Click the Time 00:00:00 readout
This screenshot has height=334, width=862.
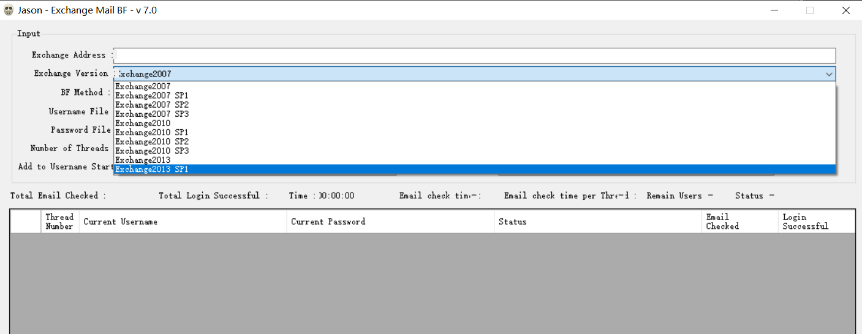tap(322, 196)
